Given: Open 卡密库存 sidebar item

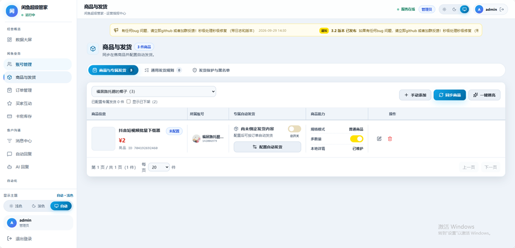Looking at the screenshot, I should click(38, 116).
